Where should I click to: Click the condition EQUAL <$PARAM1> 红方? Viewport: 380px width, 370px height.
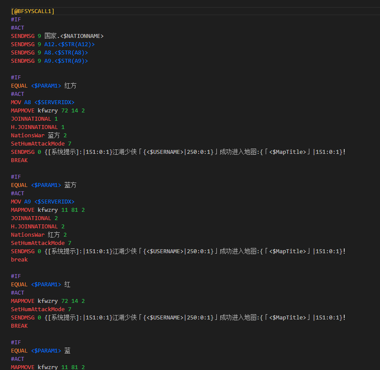[x=44, y=86]
